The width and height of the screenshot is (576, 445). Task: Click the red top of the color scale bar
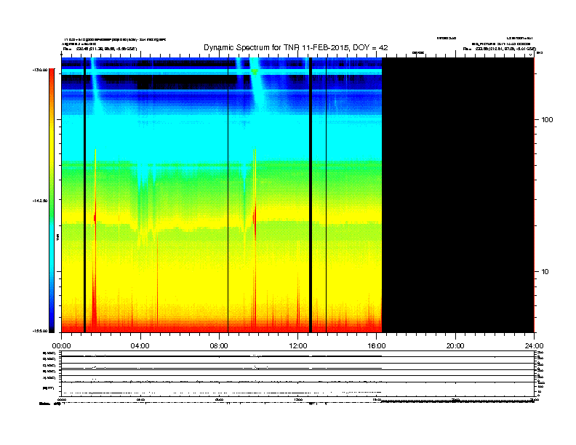[52, 77]
